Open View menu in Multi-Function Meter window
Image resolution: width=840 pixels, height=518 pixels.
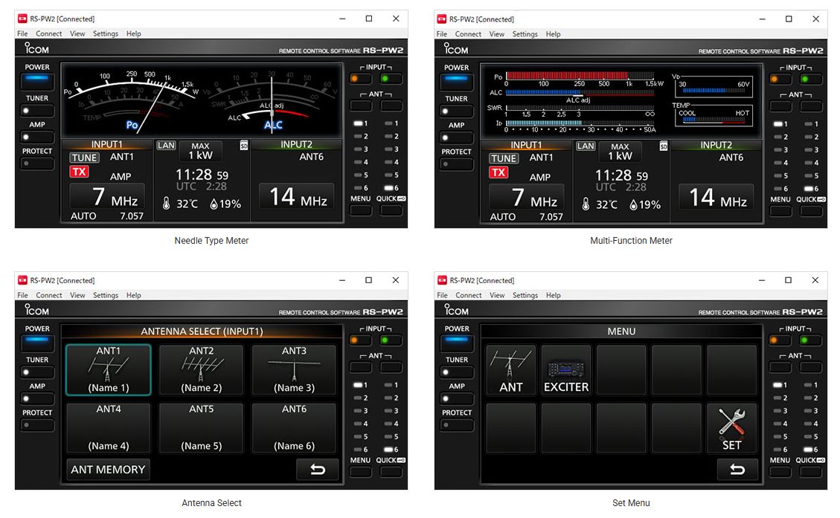point(496,33)
